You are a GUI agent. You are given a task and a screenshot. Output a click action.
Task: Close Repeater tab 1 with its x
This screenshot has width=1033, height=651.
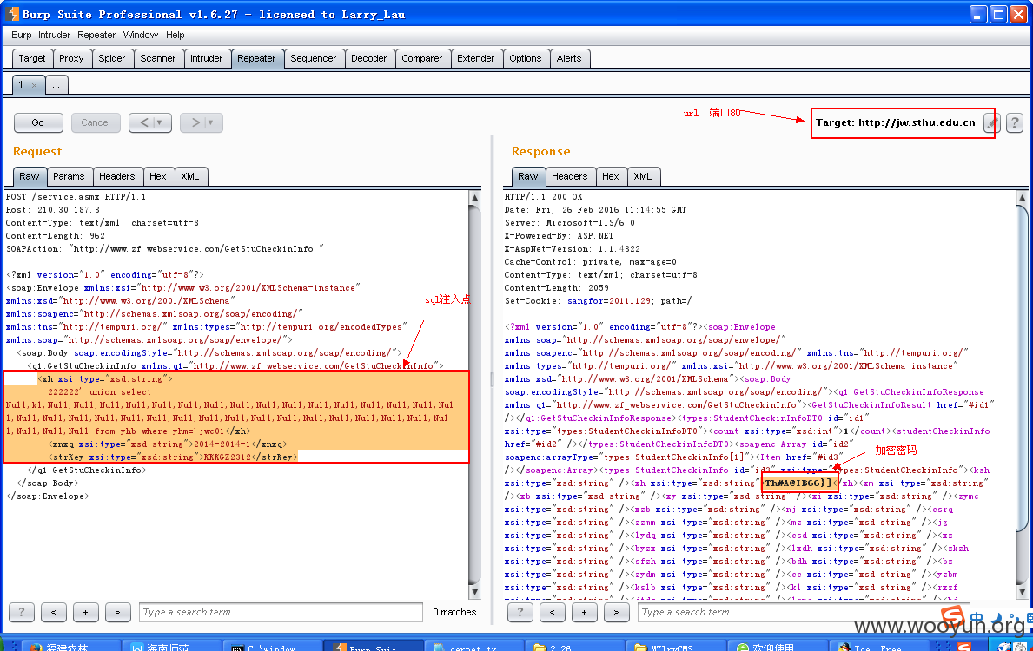(34, 85)
